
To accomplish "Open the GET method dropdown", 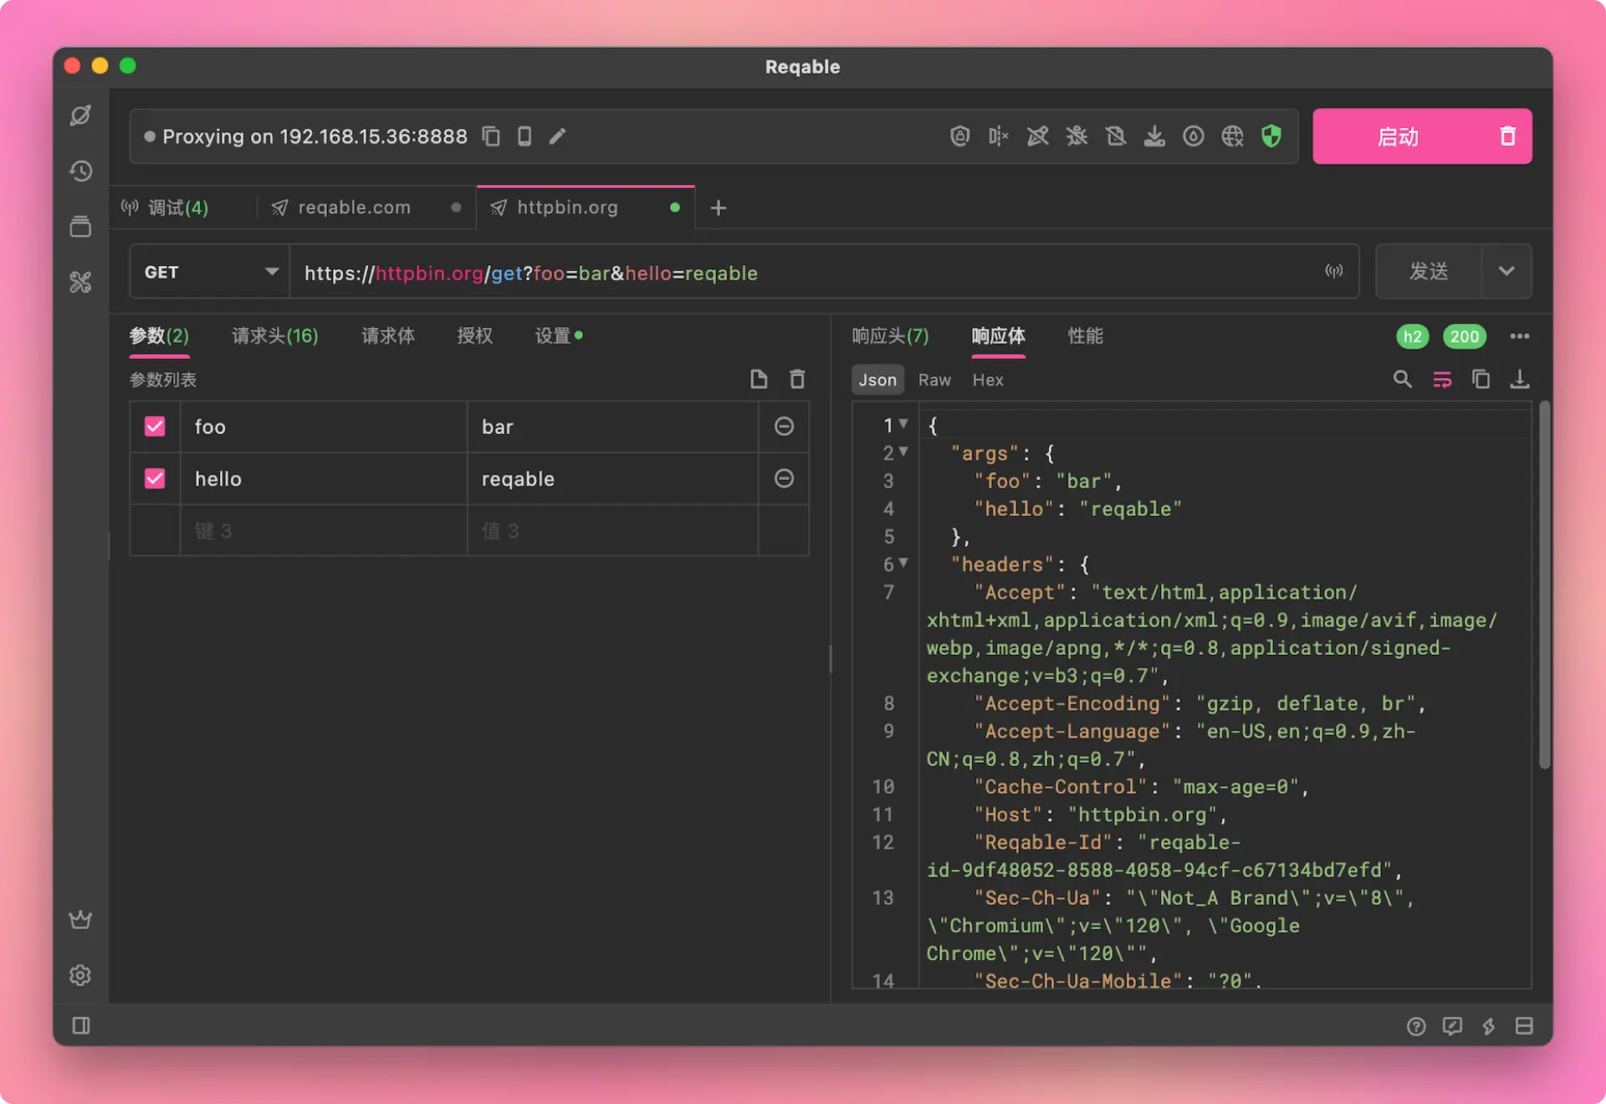I will click(x=210, y=272).
